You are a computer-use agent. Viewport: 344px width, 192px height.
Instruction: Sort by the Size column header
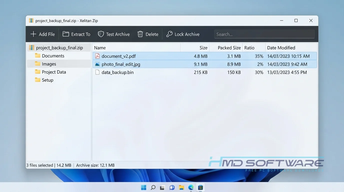[195, 48]
